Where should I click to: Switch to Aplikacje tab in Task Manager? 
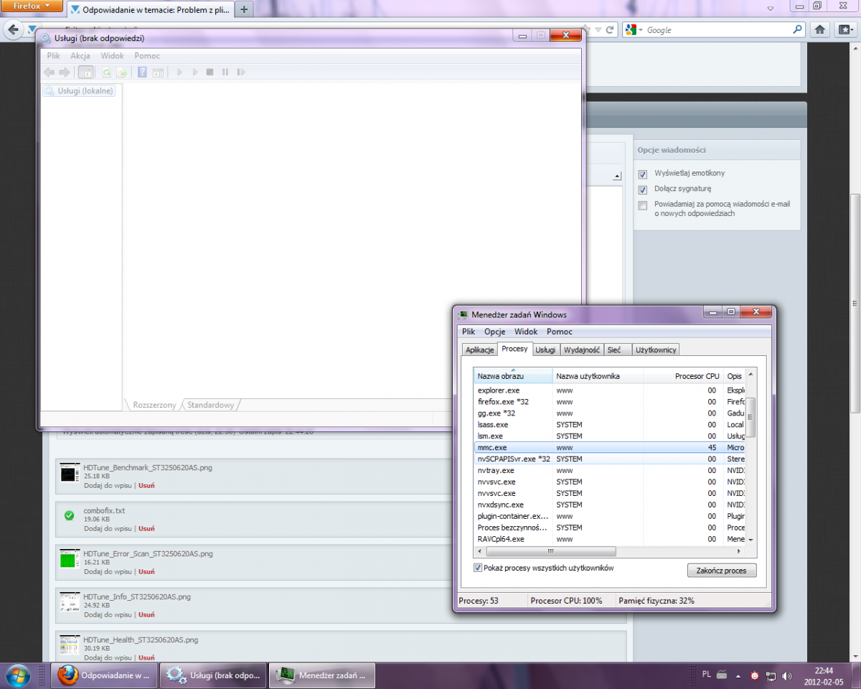479,350
